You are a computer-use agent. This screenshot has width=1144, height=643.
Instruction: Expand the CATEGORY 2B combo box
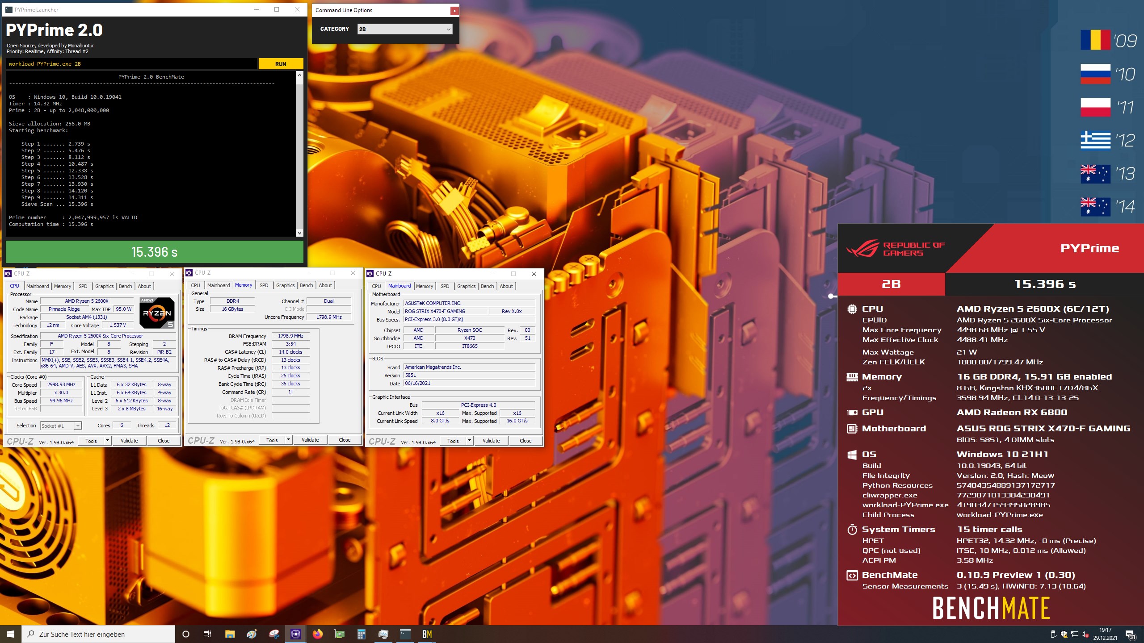(x=405, y=29)
